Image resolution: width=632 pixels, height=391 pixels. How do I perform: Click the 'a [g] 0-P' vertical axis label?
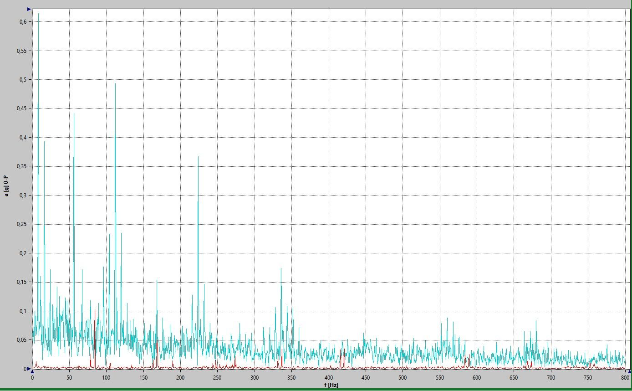pos(6,186)
